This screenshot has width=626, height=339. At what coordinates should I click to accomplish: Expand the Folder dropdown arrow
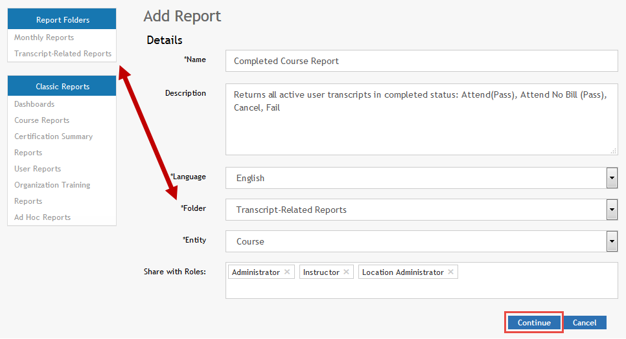[x=611, y=210]
